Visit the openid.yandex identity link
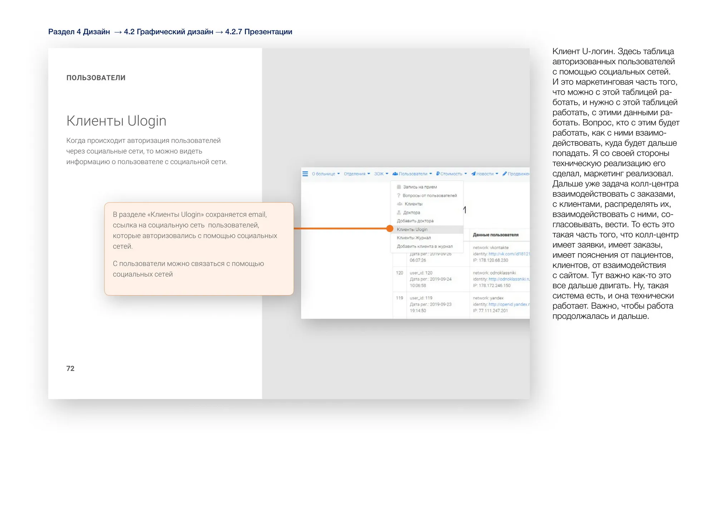The width and height of the screenshot is (715, 505). click(x=509, y=304)
